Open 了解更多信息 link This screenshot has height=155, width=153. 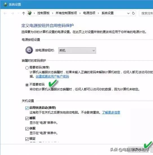point(111,112)
